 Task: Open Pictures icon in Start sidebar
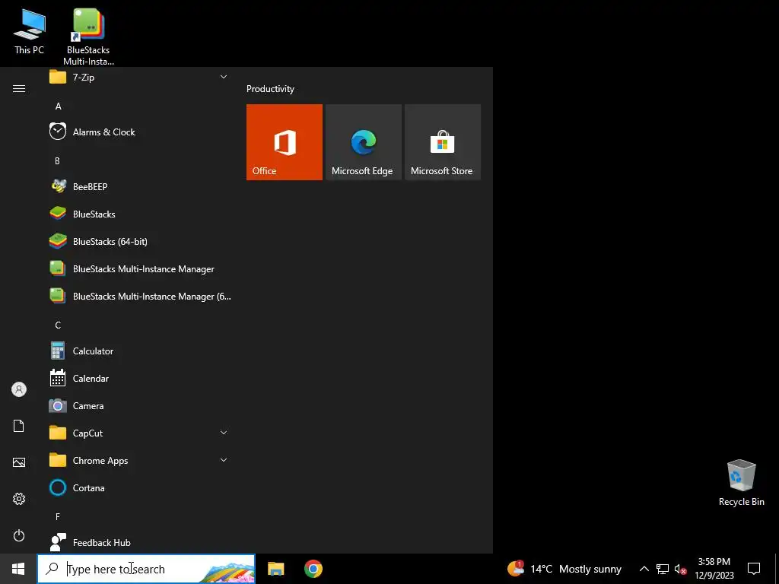pyautogui.click(x=19, y=462)
